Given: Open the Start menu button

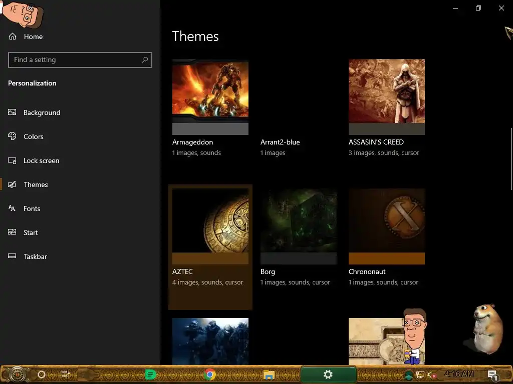Looking at the screenshot, I should coord(18,374).
